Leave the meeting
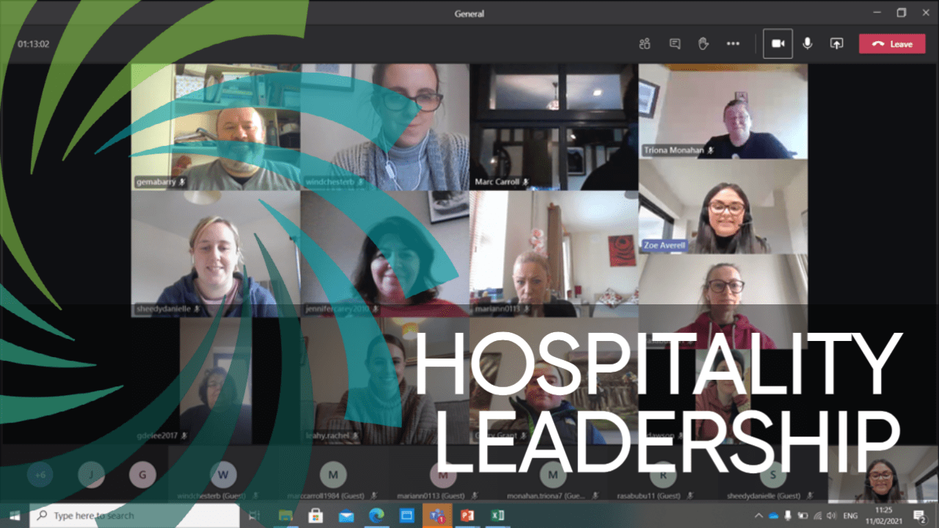Viewport: 939px width, 528px height. pos(891,44)
